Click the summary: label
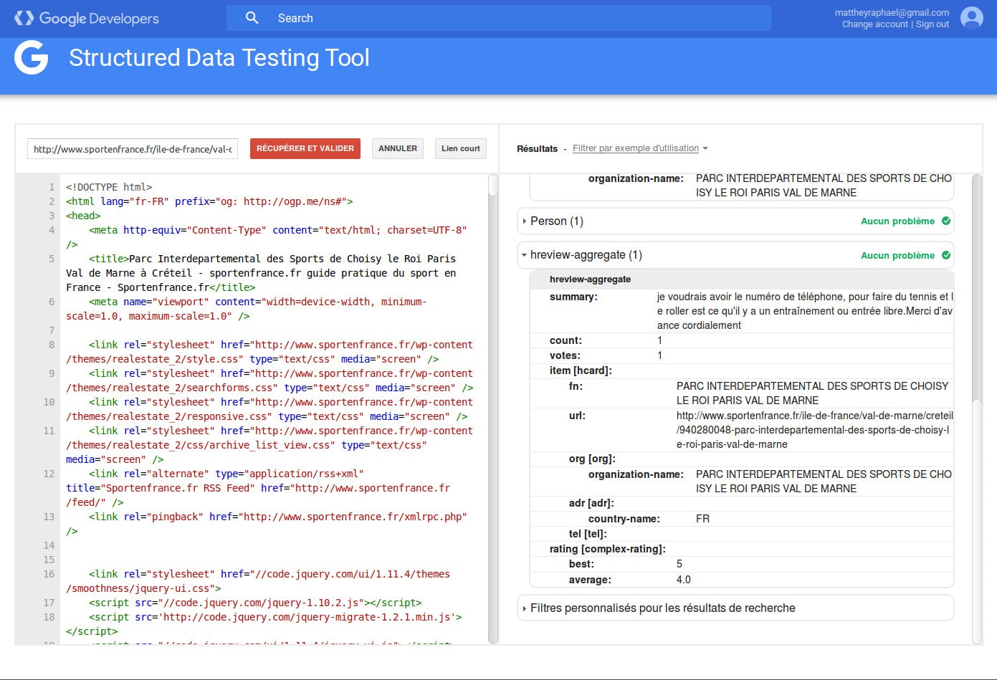 coord(573,297)
